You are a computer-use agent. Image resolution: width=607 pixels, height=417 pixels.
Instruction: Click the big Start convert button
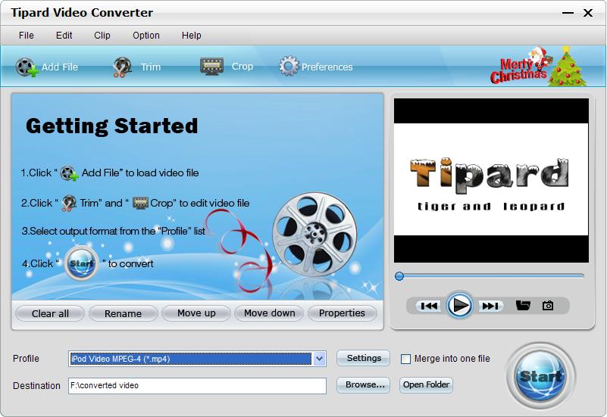click(x=540, y=376)
